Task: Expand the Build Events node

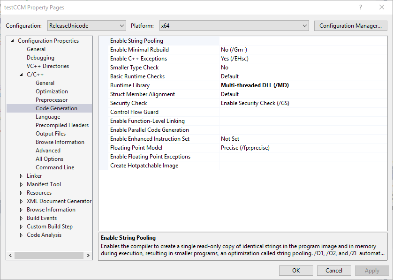Action: tap(22, 218)
